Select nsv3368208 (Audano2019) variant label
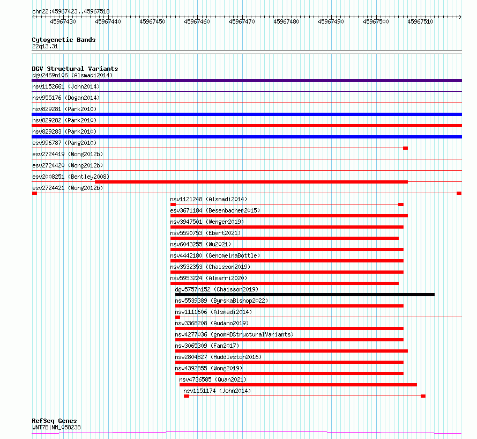Image resolution: width=477 pixels, height=439 pixels. 212,323
